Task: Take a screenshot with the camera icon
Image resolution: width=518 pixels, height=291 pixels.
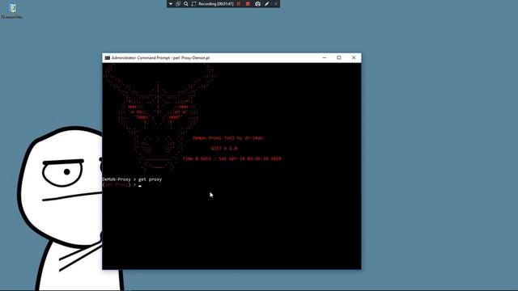Action: click(x=257, y=4)
